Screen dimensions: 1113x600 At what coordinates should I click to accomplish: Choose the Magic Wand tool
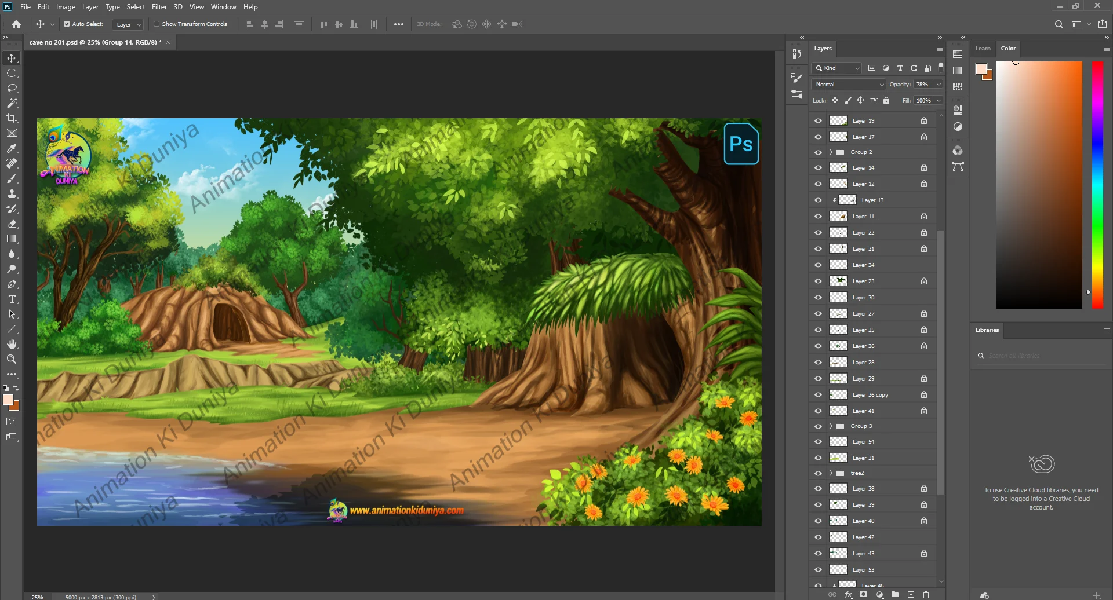coord(12,103)
